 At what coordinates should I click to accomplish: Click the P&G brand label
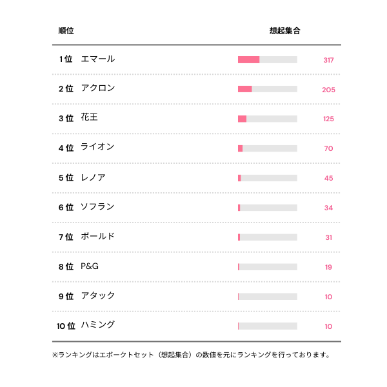90,266
